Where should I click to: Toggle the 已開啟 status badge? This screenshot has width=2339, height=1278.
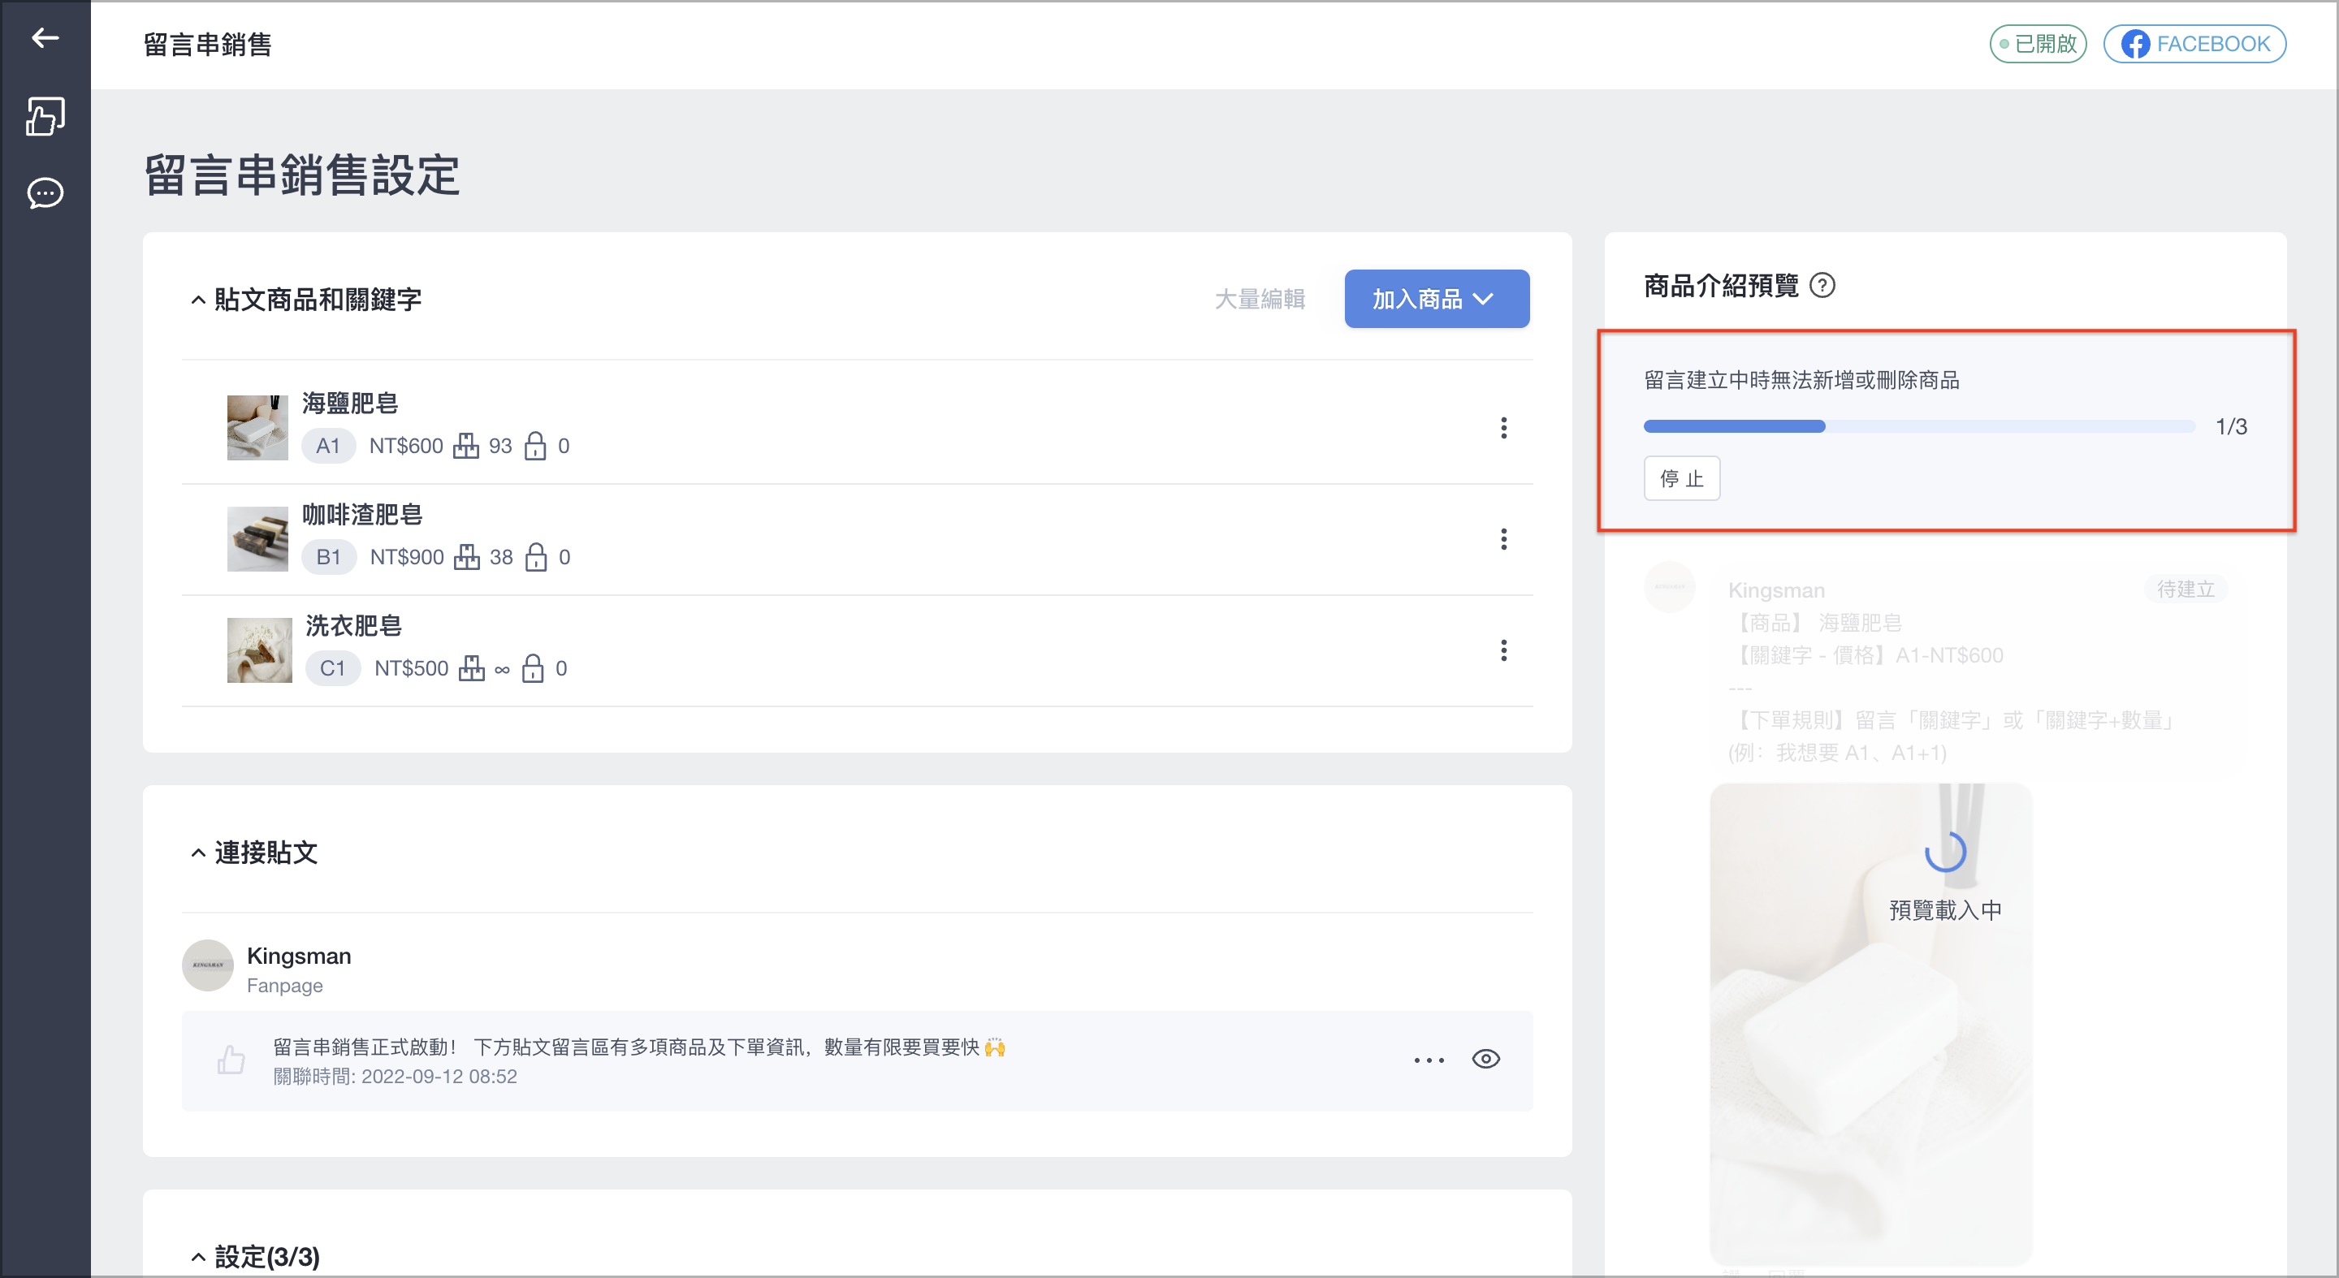point(2038,44)
